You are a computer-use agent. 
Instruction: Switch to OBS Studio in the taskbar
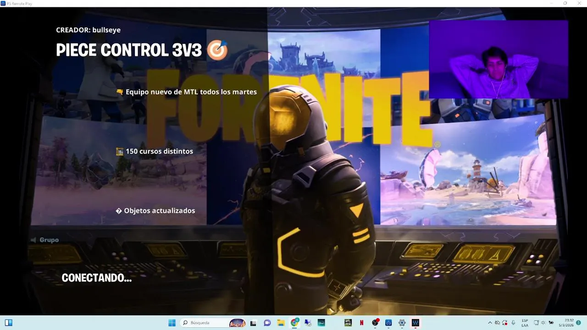(375, 323)
